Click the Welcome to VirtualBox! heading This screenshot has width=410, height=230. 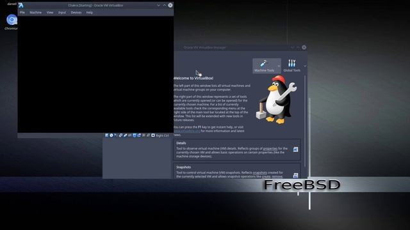(x=193, y=78)
